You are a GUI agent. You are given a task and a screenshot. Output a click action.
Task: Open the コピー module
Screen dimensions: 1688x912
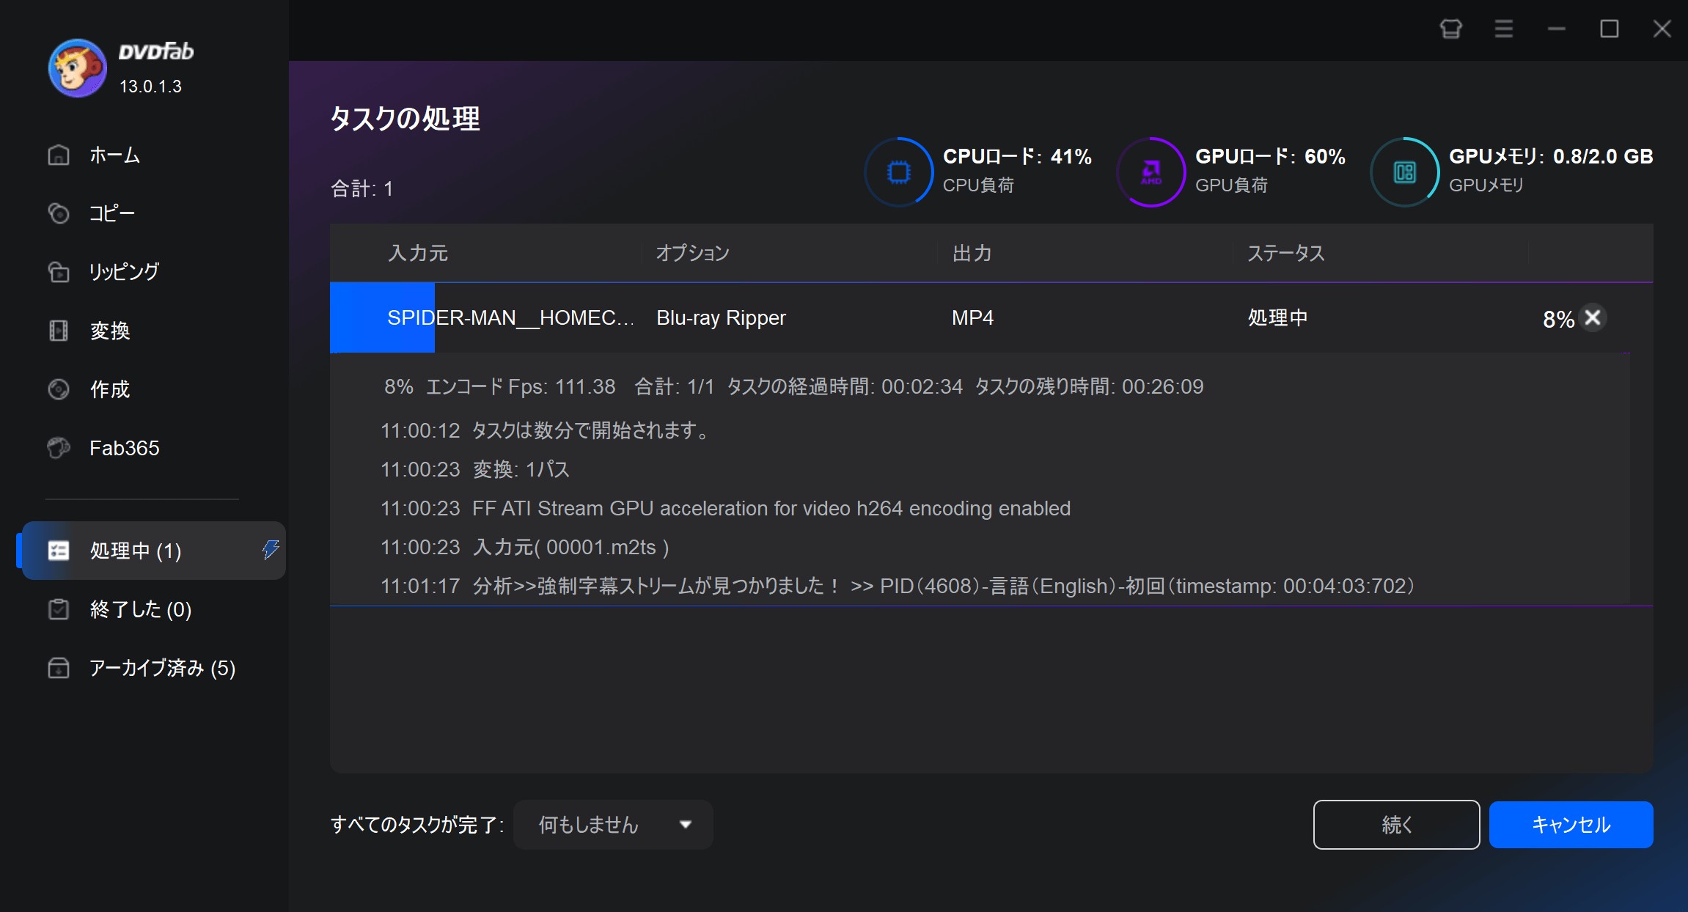click(x=111, y=213)
